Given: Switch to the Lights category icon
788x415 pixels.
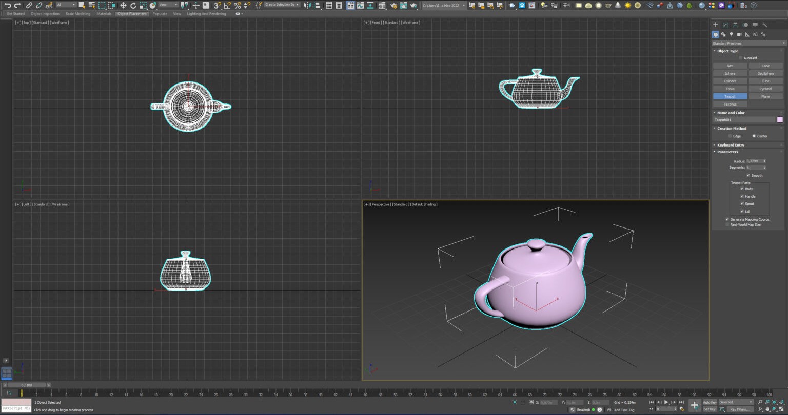Looking at the screenshot, I should (732, 34).
